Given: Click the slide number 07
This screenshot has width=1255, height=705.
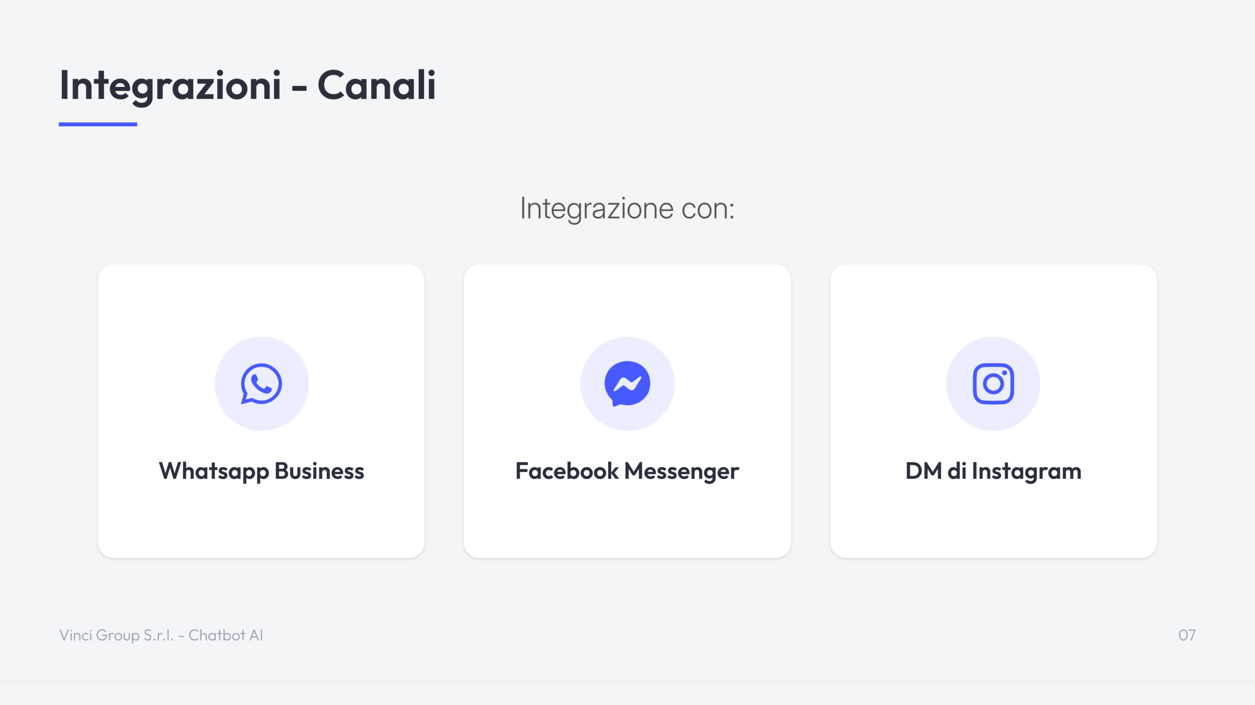Looking at the screenshot, I should click(x=1187, y=635).
